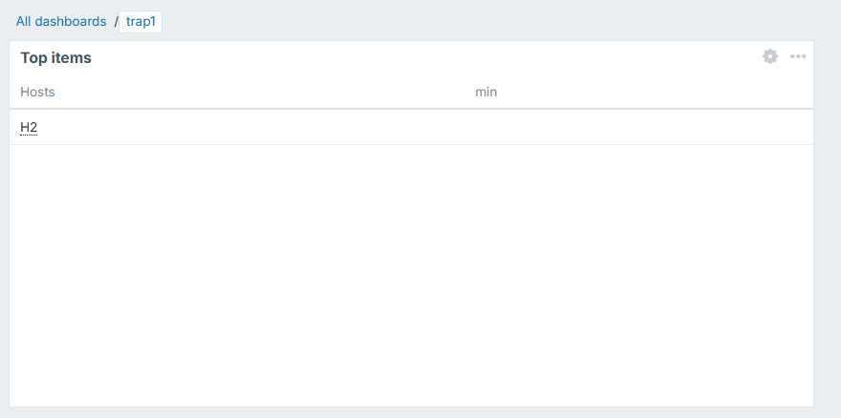Screen dimensions: 841x418
Task: Show more actions with the ellipsis icon
Action: (x=798, y=56)
